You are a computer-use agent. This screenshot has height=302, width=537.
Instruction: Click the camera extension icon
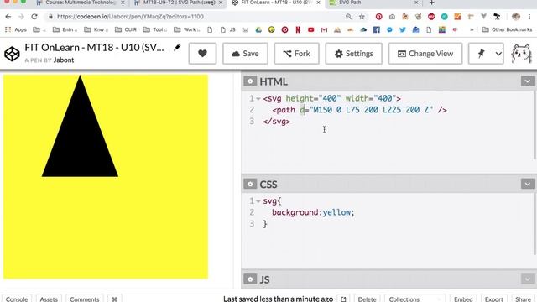click(x=392, y=17)
